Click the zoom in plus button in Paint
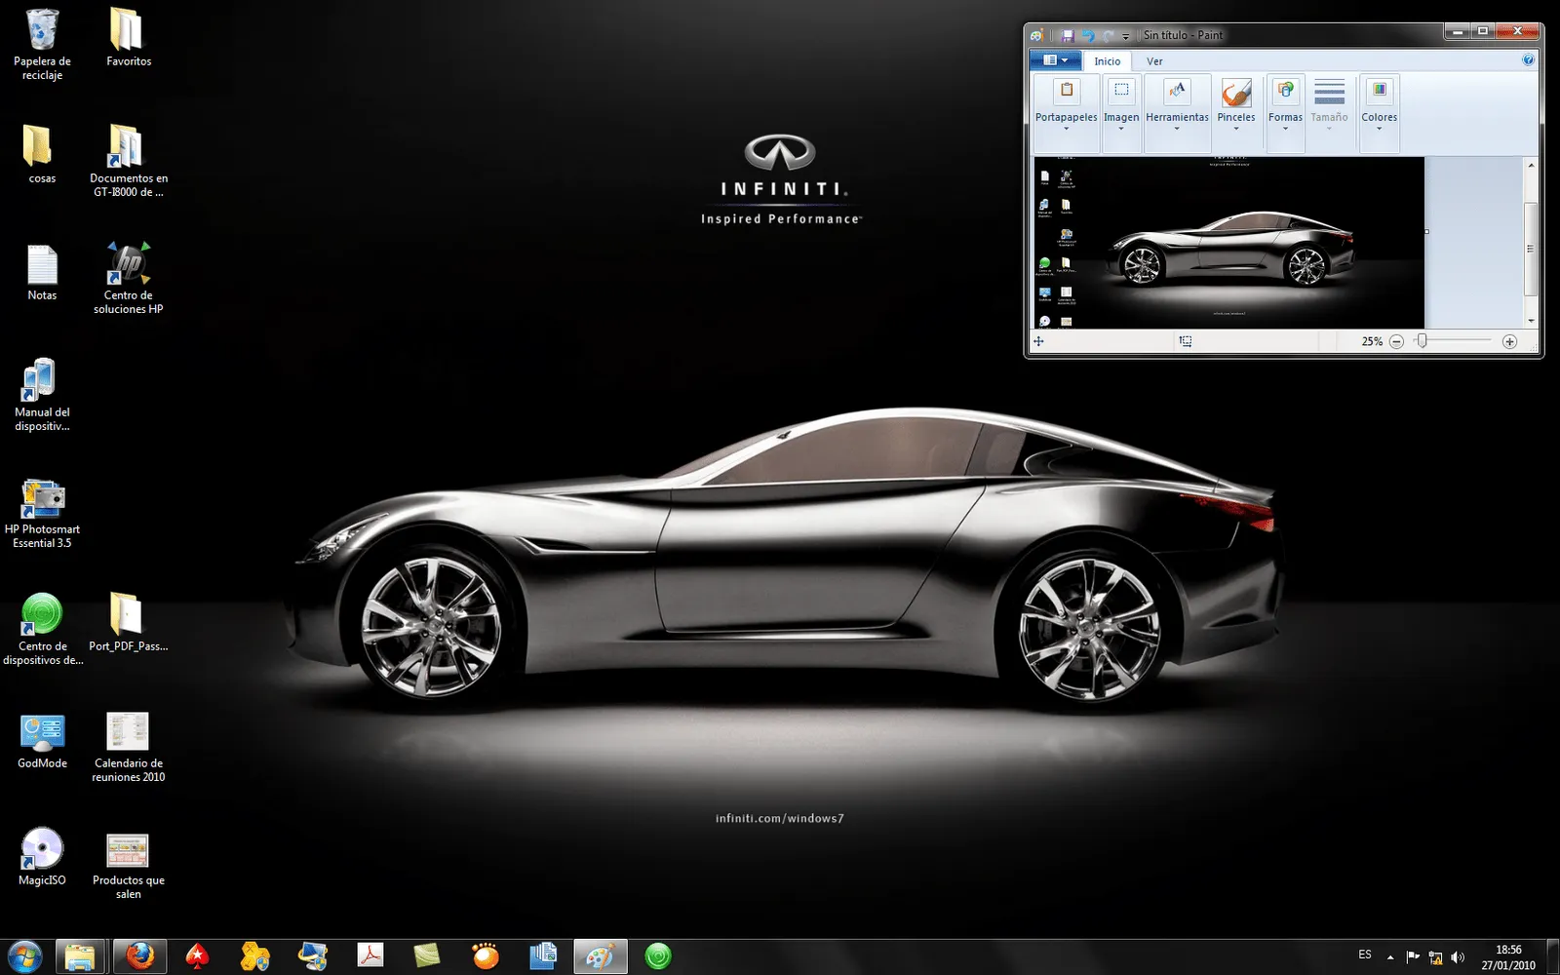 click(x=1509, y=341)
